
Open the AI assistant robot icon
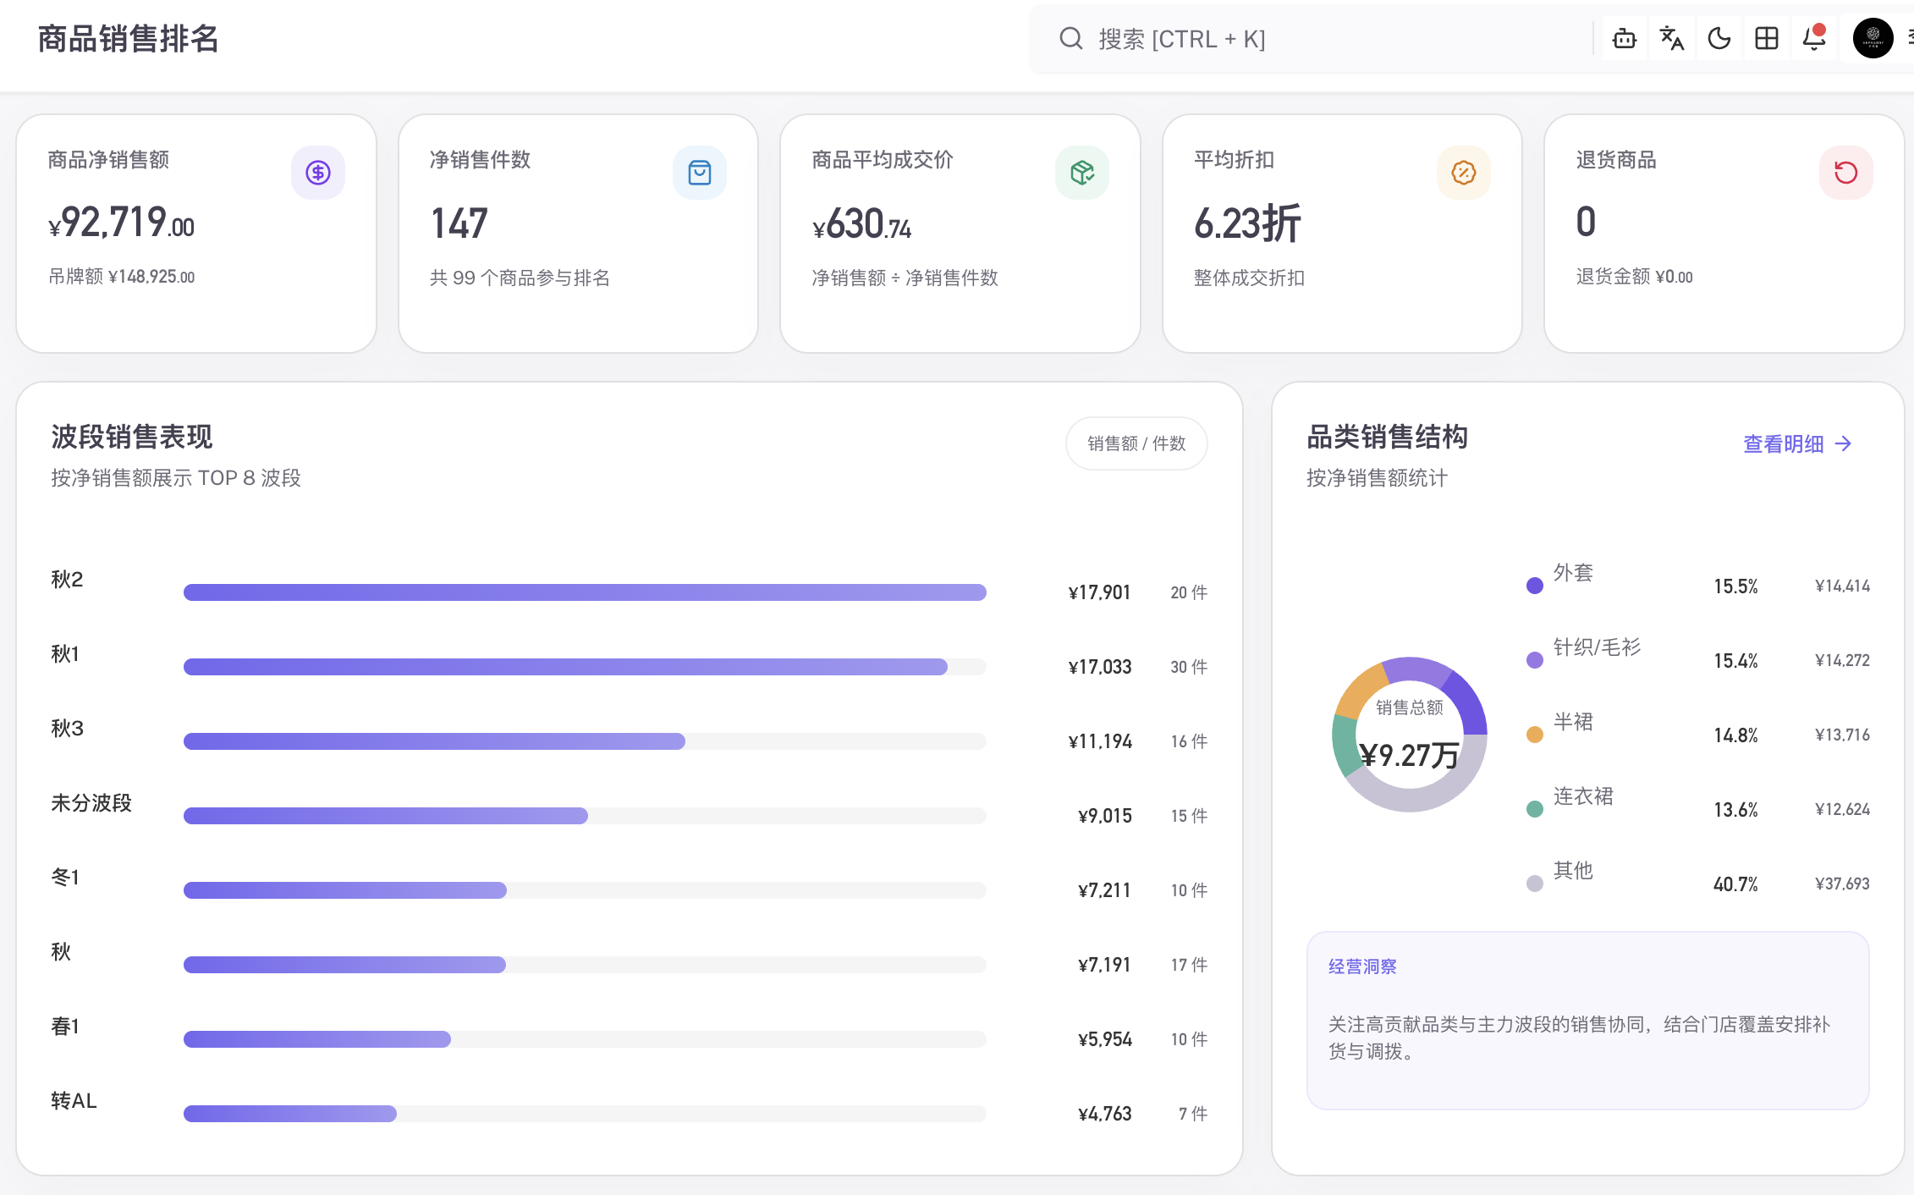(1624, 38)
